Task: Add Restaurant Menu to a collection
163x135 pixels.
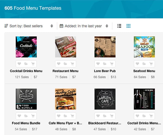Action: (x=65, y=64)
